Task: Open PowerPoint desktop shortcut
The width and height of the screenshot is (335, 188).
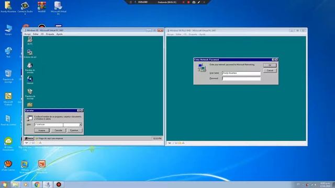Action: coord(42,167)
